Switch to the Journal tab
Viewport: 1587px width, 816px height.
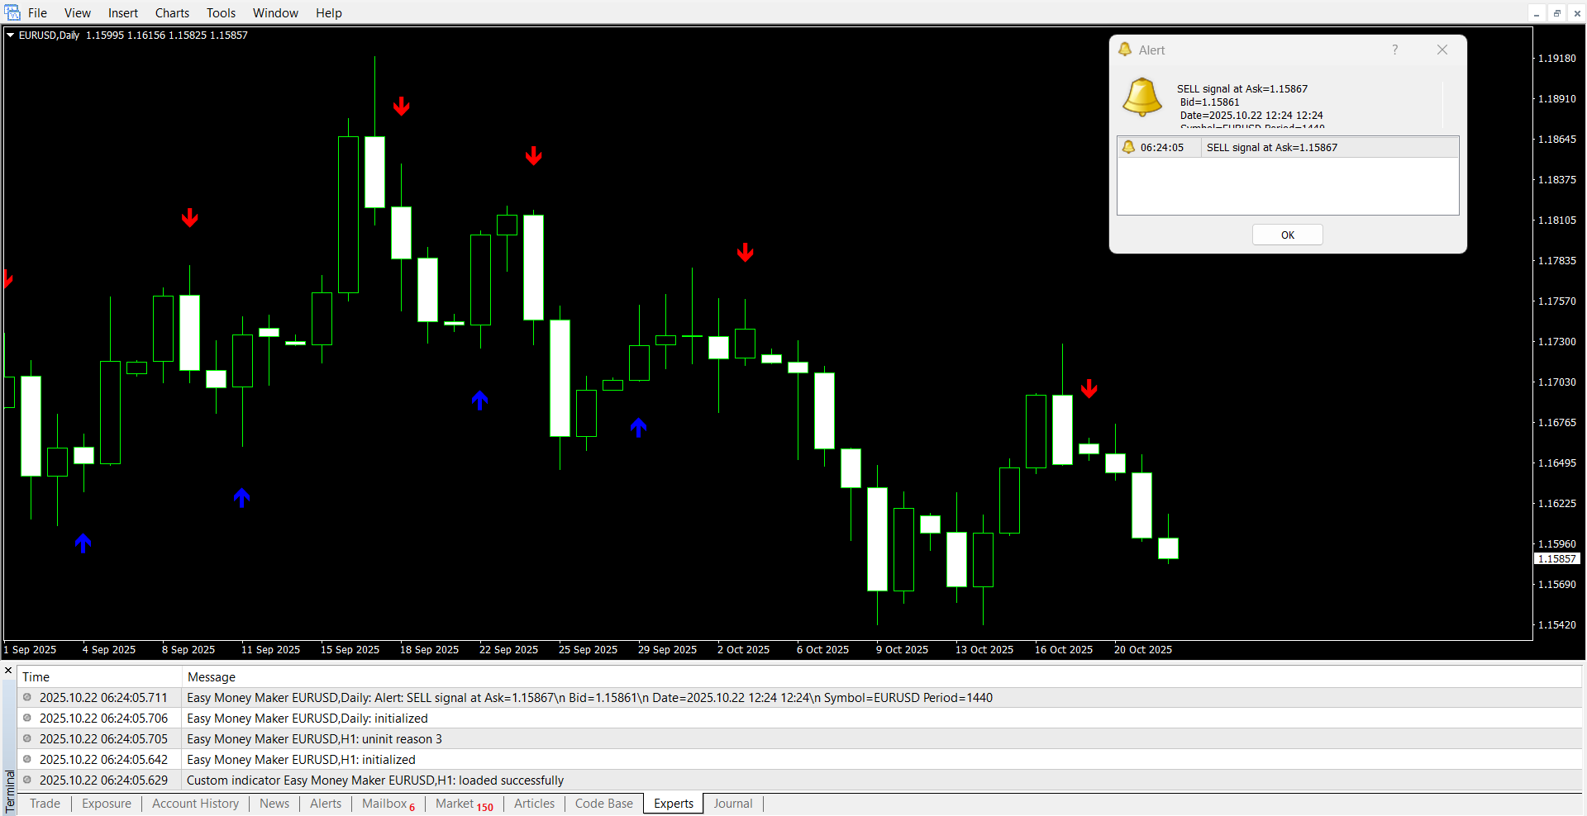tap(733, 804)
